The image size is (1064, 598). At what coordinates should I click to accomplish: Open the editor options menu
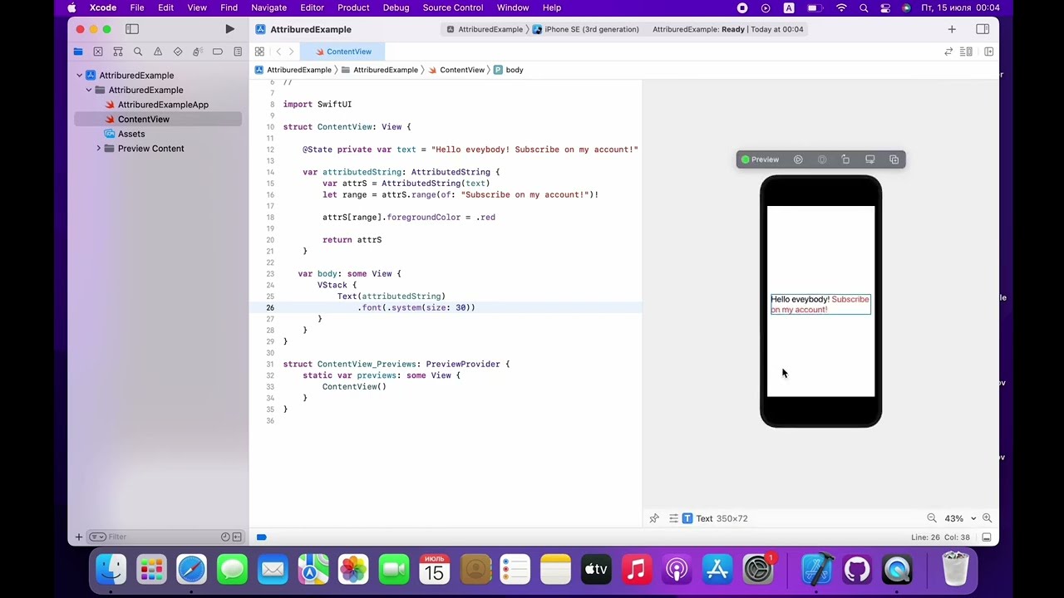pyautogui.click(x=966, y=51)
